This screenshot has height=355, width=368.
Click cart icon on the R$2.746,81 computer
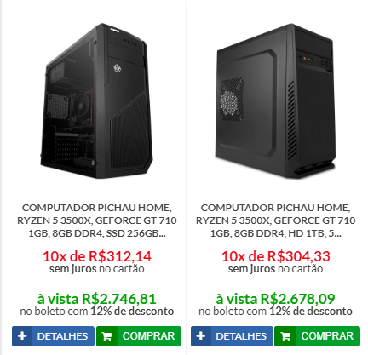click(x=106, y=336)
